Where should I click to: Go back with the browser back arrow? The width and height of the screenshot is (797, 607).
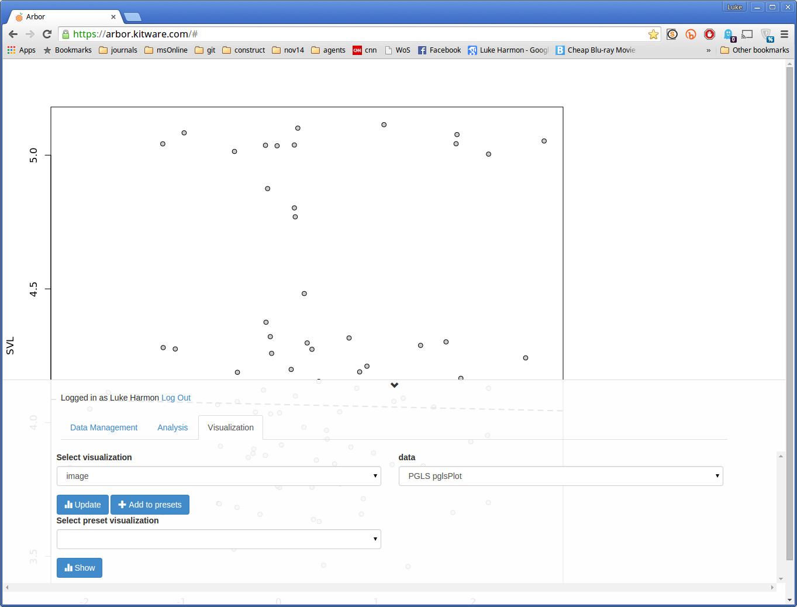click(x=13, y=34)
